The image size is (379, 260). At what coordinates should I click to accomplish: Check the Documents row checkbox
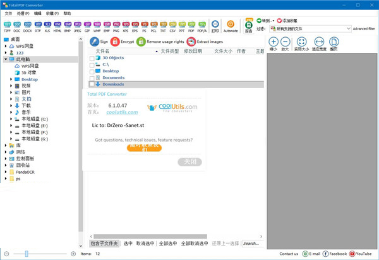(92, 78)
